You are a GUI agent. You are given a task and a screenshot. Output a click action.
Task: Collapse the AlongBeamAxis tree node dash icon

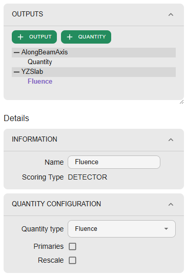[16, 52]
